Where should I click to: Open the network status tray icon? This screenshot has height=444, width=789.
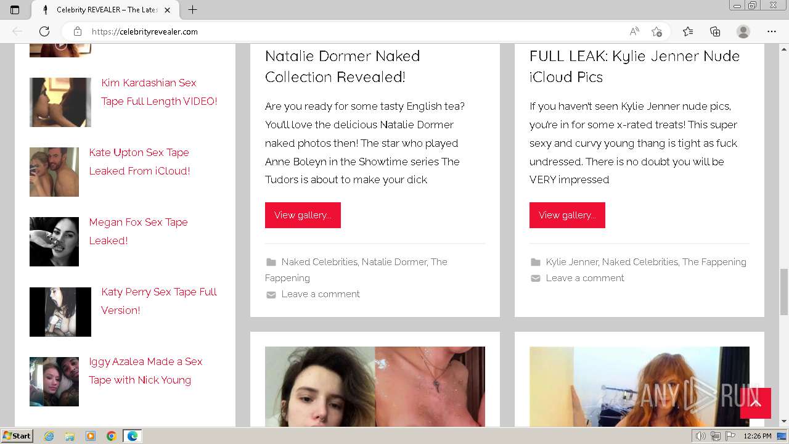tap(715, 436)
